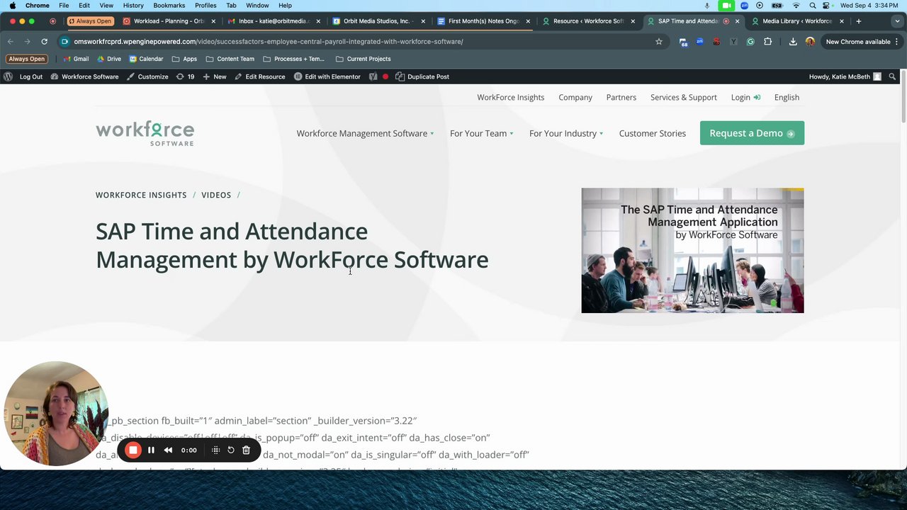Image resolution: width=907 pixels, height=510 pixels.
Task: Open the English language selector
Action: (787, 97)
